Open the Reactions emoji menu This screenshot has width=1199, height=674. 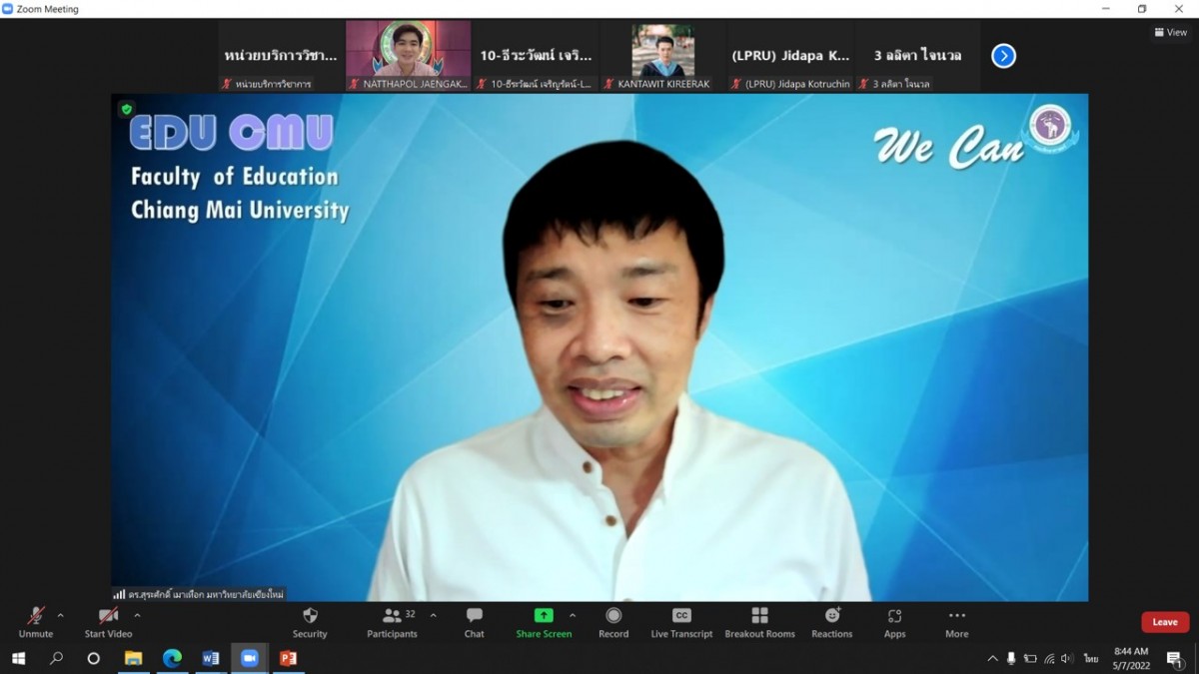[831, 622]
